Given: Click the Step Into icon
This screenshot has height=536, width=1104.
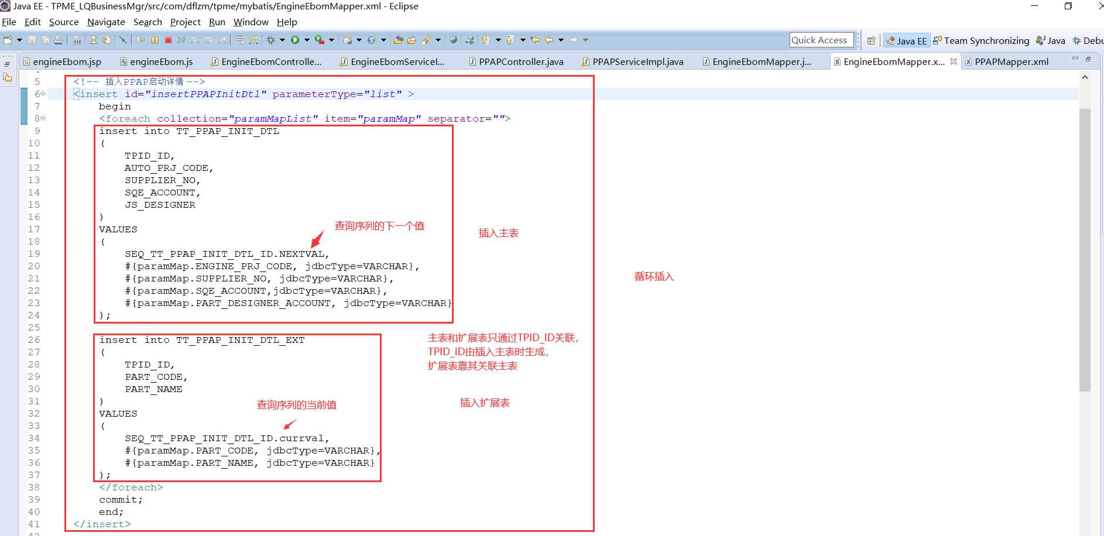Looking at the screenshot, I should (x=194, y=40).
